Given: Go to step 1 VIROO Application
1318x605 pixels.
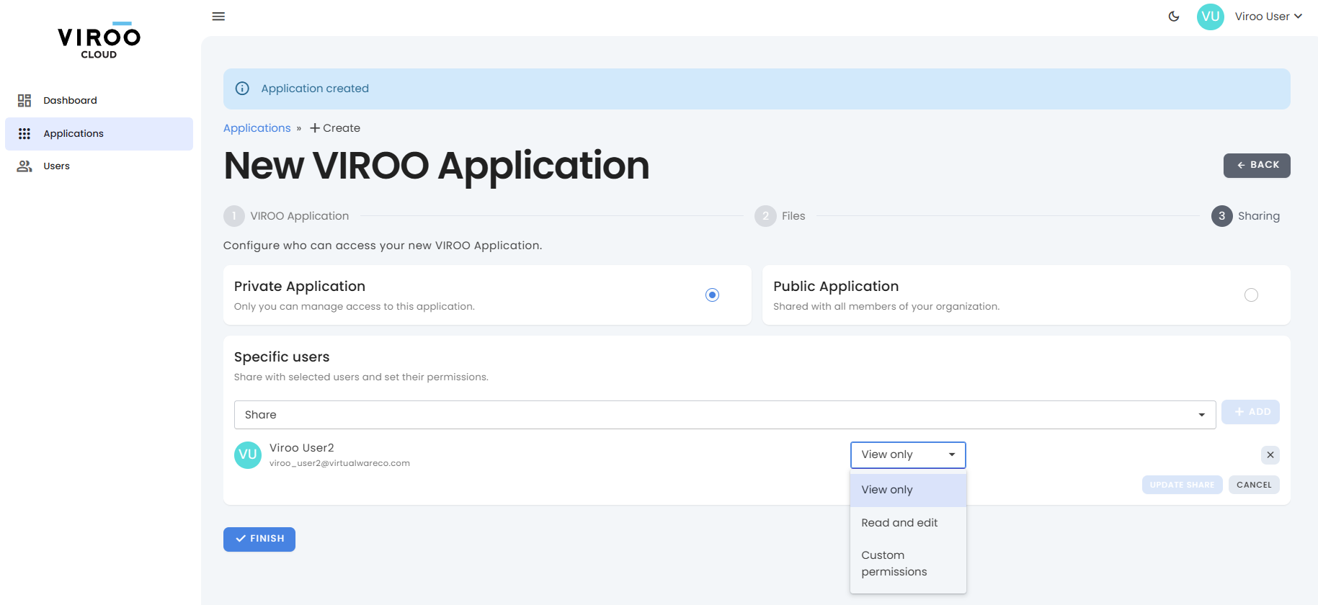Looking at the screenshot, I should pos(286,216).
